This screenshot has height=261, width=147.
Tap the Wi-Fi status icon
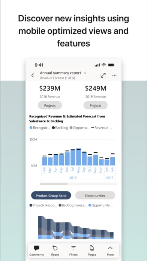104,65
